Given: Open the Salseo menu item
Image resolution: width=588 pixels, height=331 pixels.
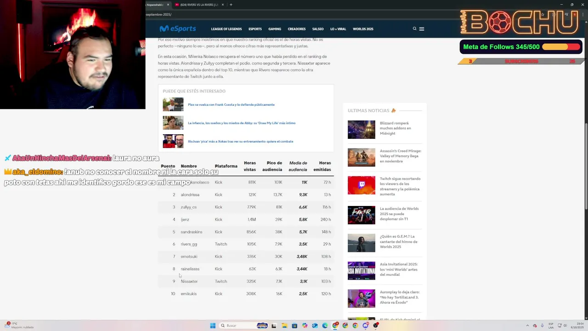Looking at the screenshot, I should pos(318,29).
